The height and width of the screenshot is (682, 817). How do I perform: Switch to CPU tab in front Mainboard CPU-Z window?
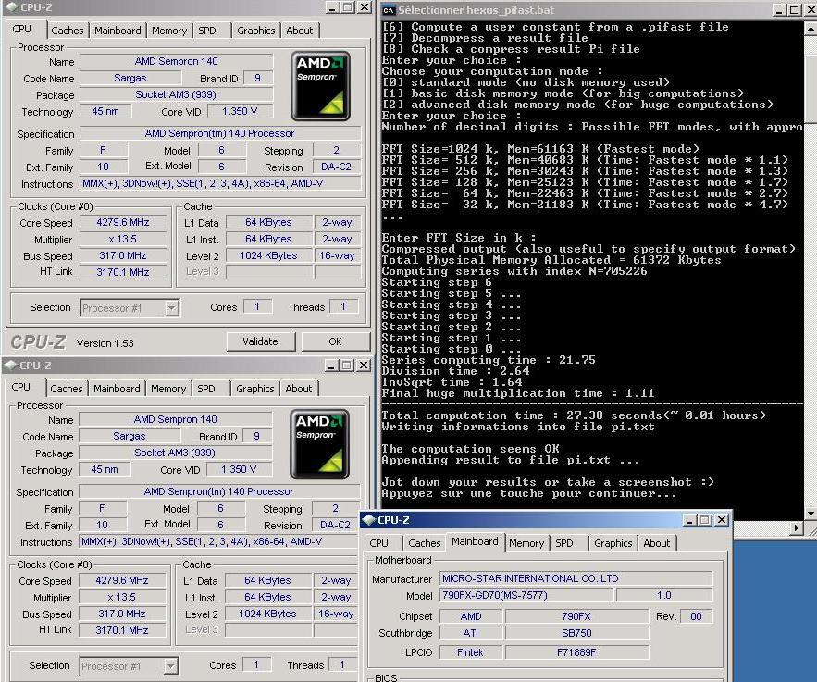pos(378,543)
